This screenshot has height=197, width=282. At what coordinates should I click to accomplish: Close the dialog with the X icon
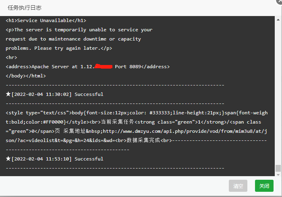click(280, 1)
